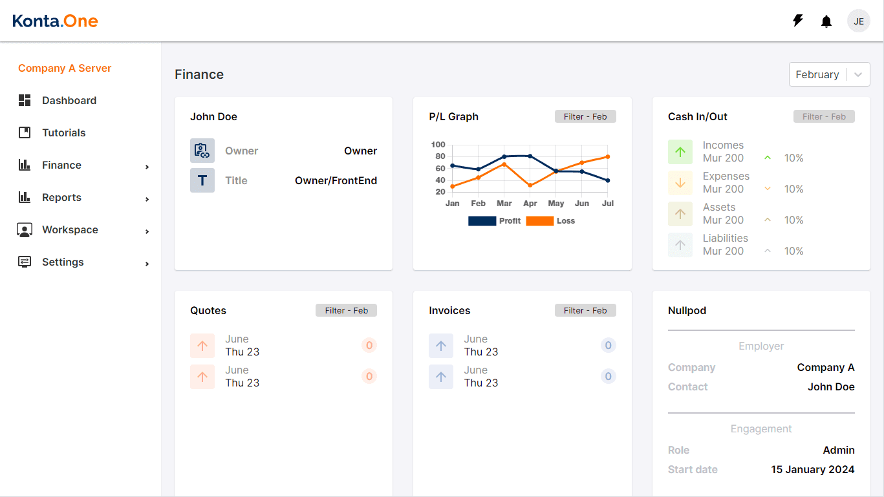The width and height of the screenshot is (884, 497).
Task: Click the Owner badge icon in John Doe card
Action: coord(202,151)
